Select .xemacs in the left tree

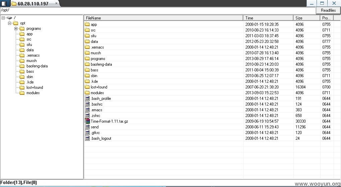click(33, 55)
